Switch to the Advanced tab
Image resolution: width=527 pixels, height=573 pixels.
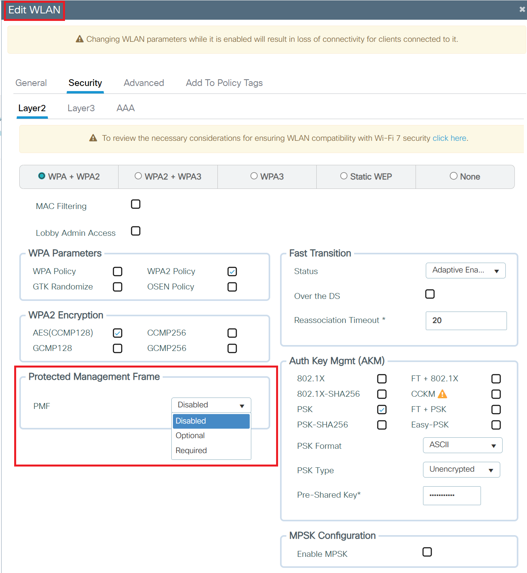pos(144,83)
